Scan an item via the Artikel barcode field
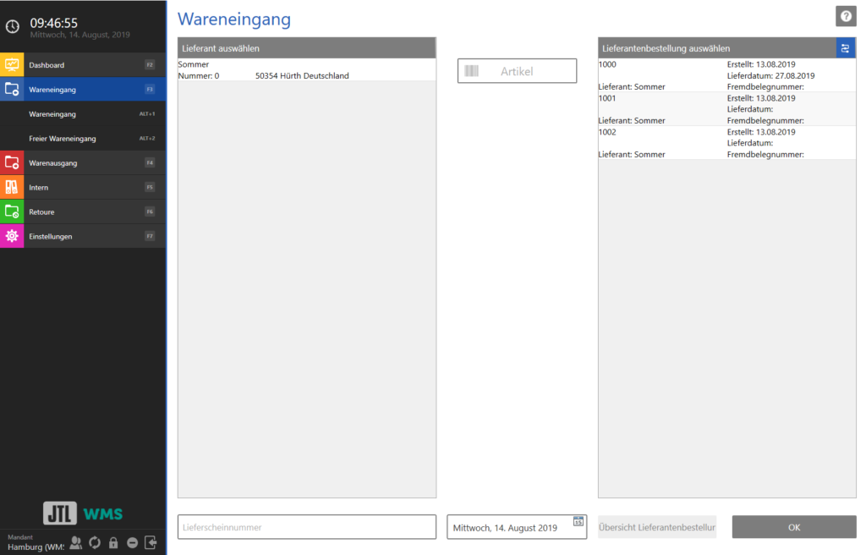This screenshot has height=555, width=866. click(x=517, y=70)
